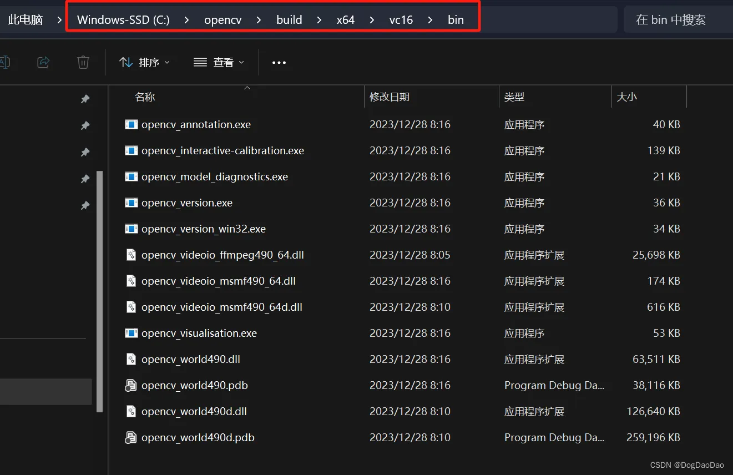The image size is (733, 475).
Task: Click the opencv_world490d.dll file icon
Action: point(132,412)
